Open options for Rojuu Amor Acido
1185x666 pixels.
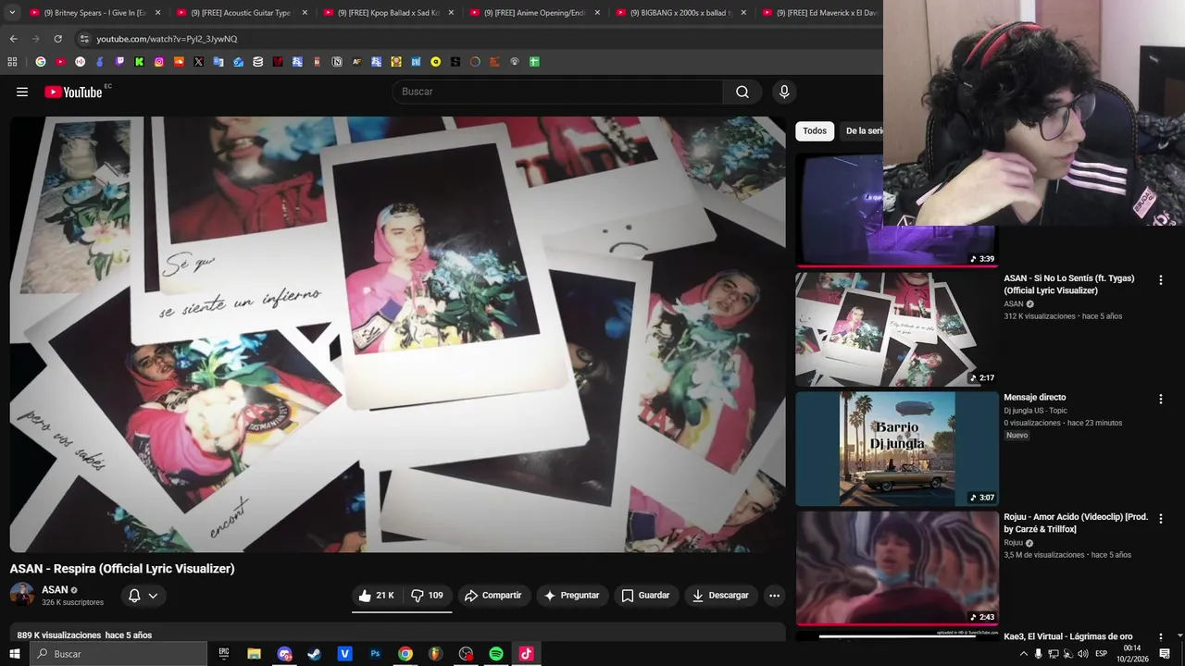click(1160, 518)
